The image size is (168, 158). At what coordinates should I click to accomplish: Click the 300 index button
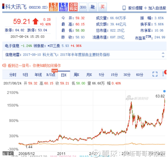pyautogui.click(x=83, y=7)
